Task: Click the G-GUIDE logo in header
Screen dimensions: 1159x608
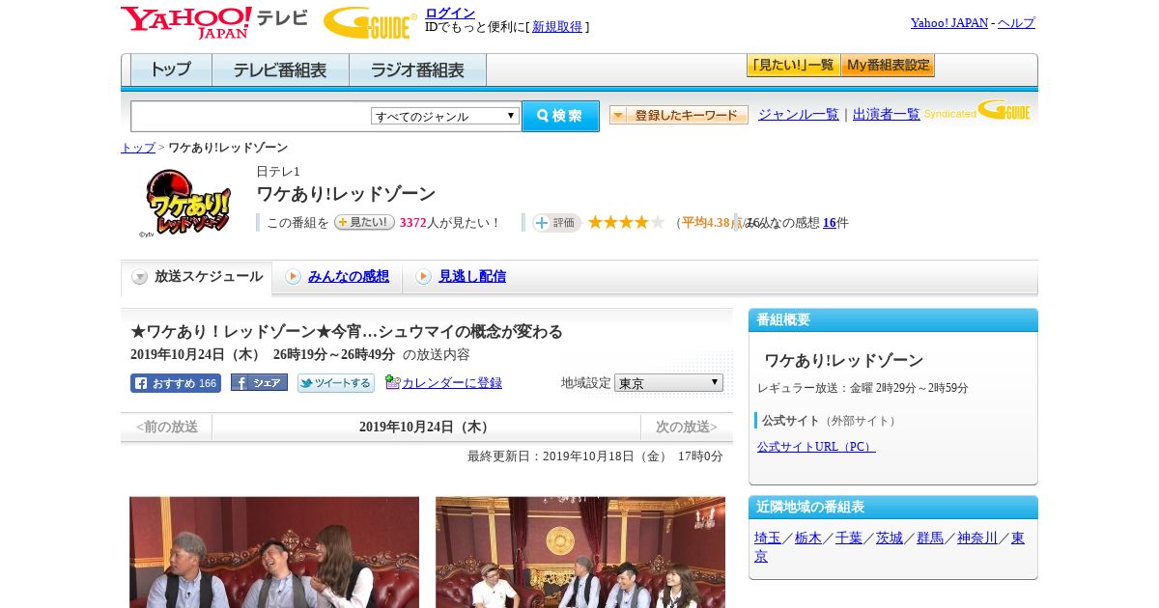Action: (370, 22)
